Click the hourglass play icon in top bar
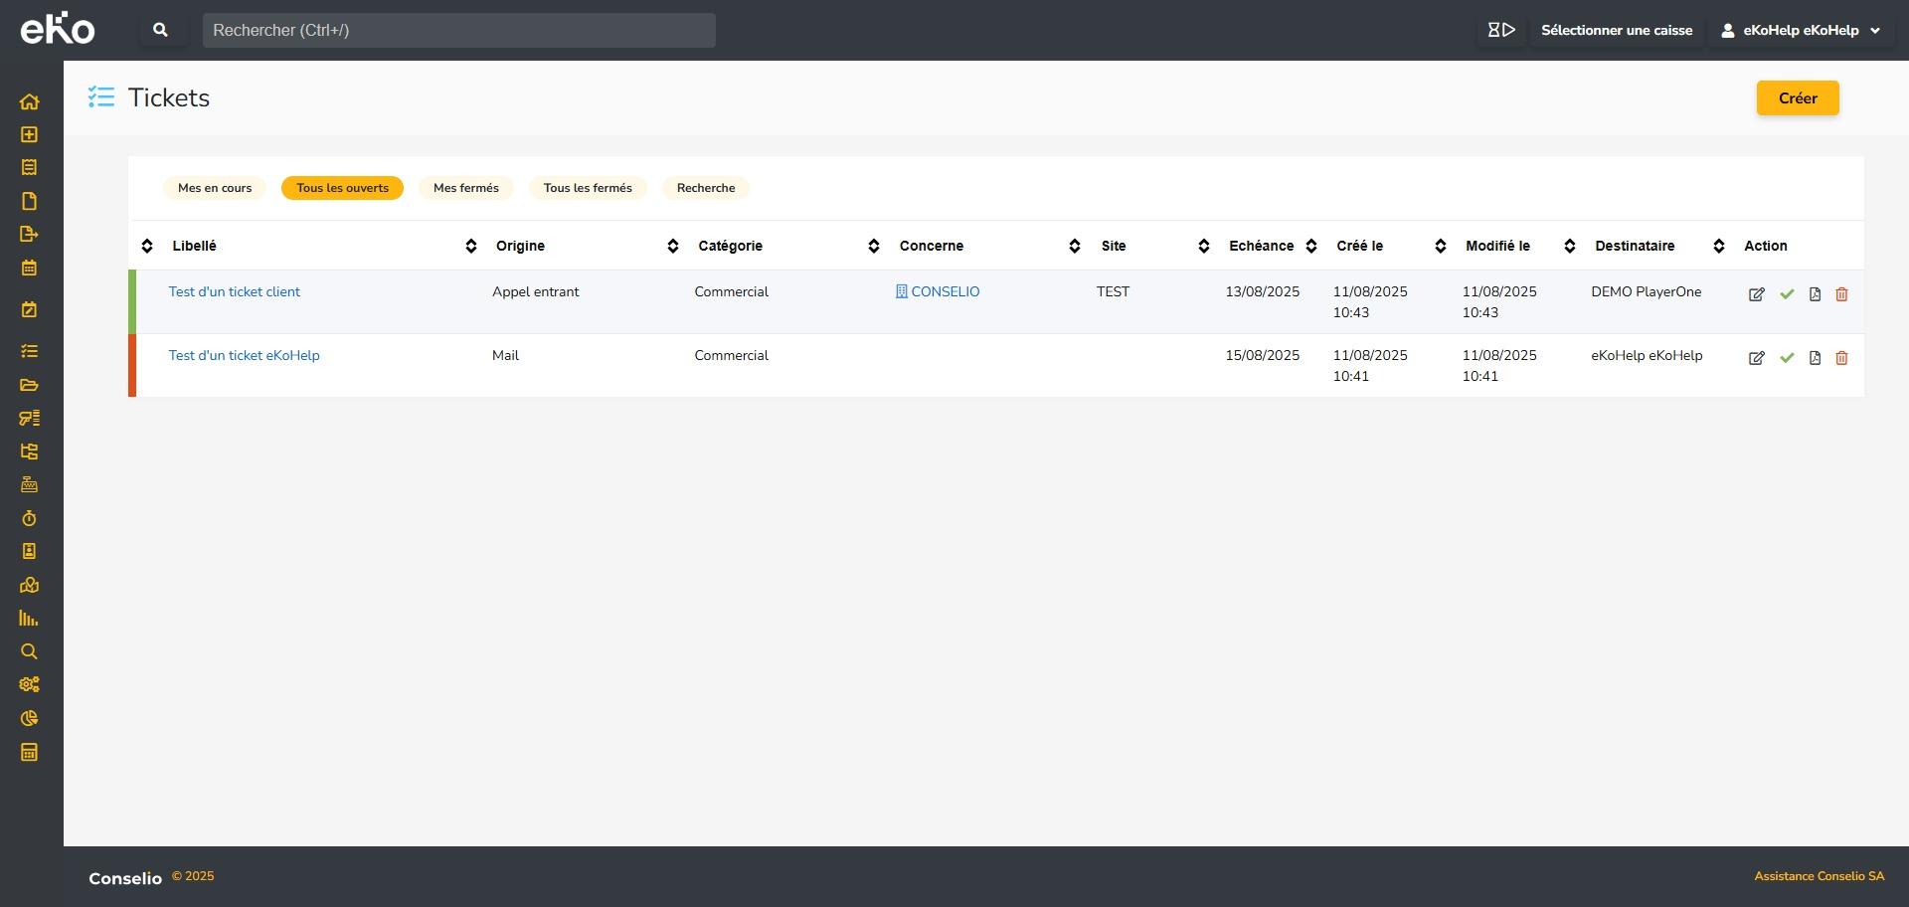The width and height of the screenshot is (1909, 907). click(1500, 30)
